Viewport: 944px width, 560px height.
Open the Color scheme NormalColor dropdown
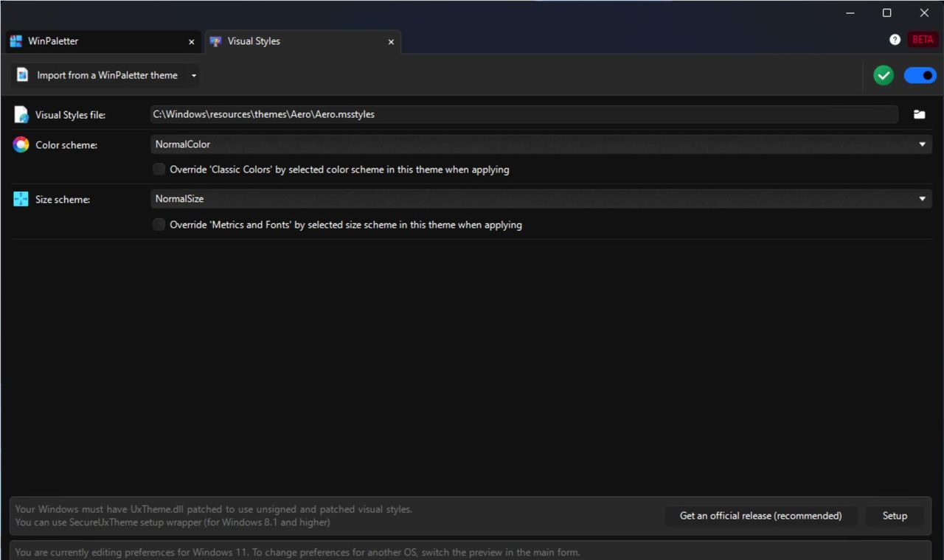click(x=921, y=144)
